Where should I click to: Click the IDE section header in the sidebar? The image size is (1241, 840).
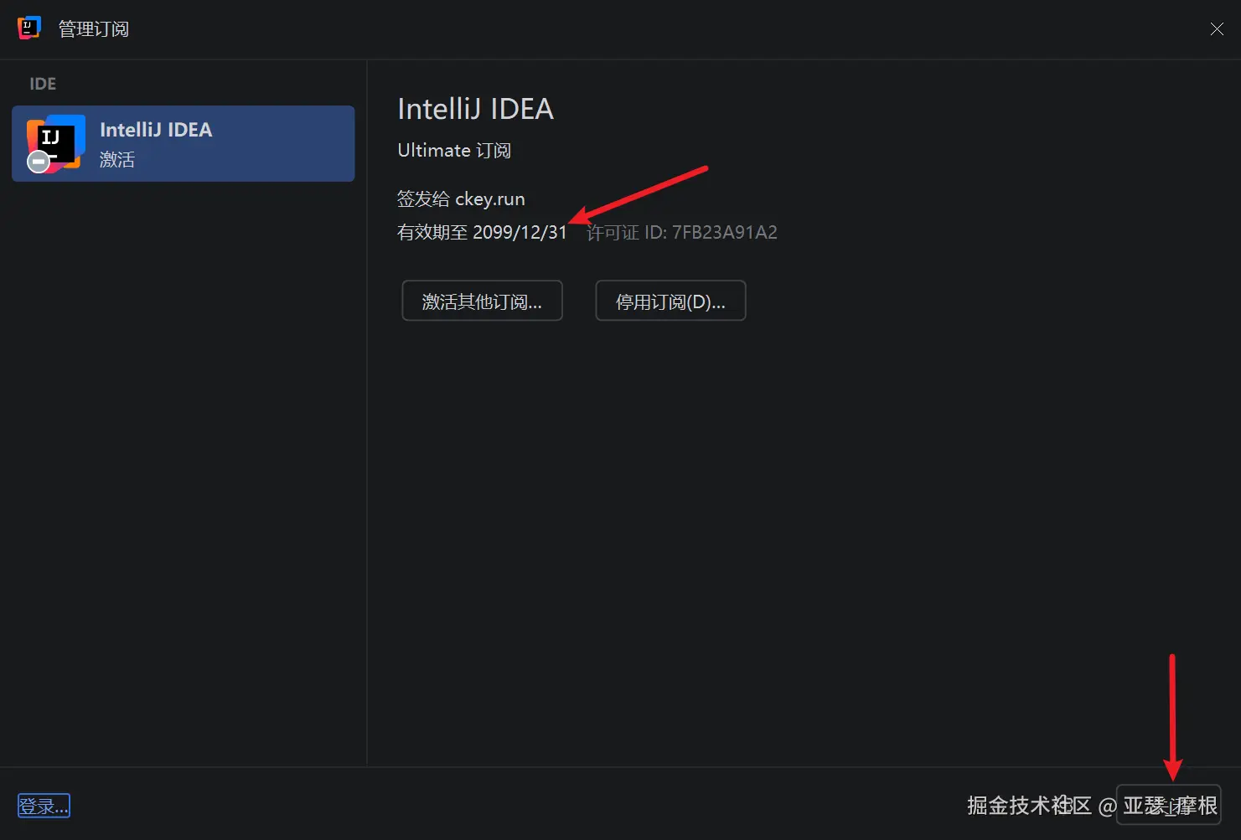coord(43,84)
